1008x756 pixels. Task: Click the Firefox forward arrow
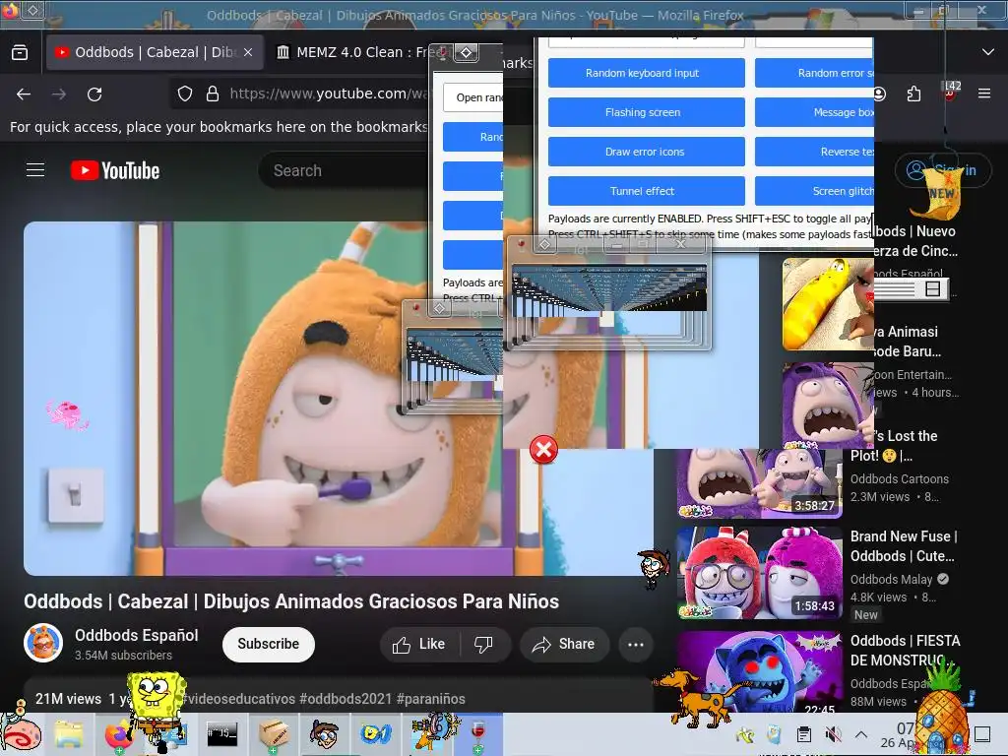pyautogui.click(x=59, y=94)
